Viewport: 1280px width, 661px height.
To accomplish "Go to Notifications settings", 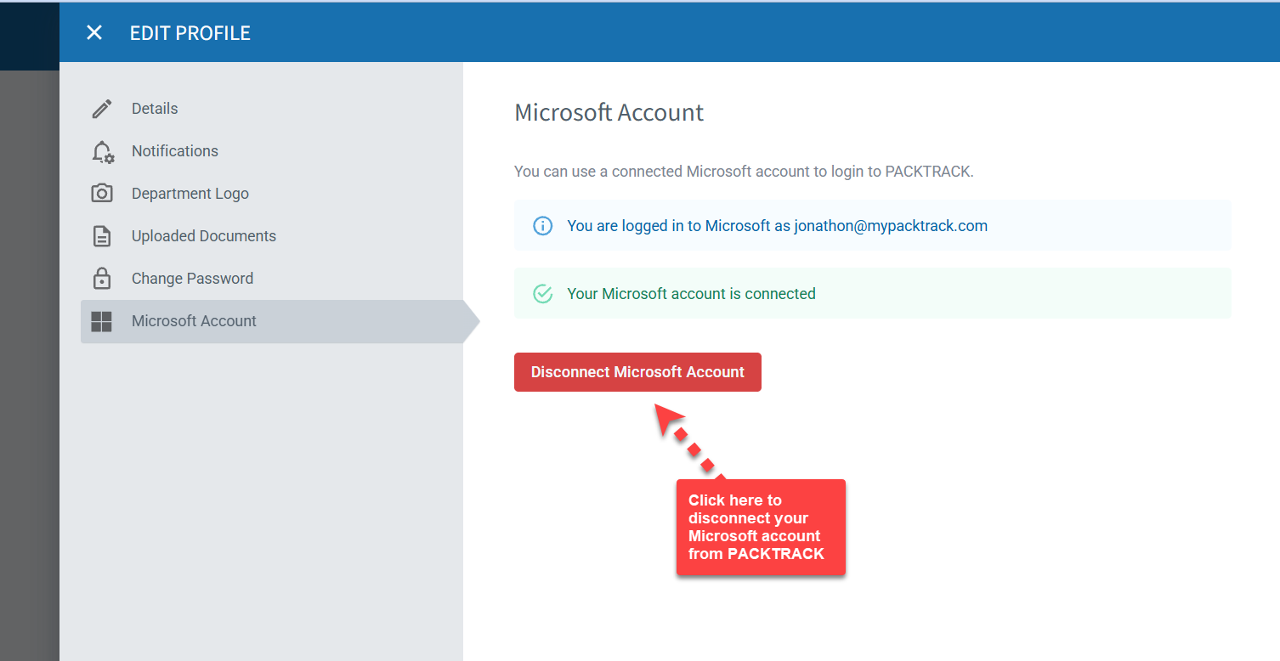I will [175, 151].
